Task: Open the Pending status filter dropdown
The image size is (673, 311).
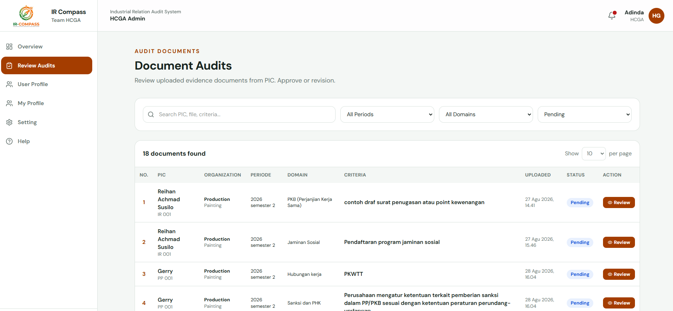Action: pyautogui.click(x=584, y=114)
